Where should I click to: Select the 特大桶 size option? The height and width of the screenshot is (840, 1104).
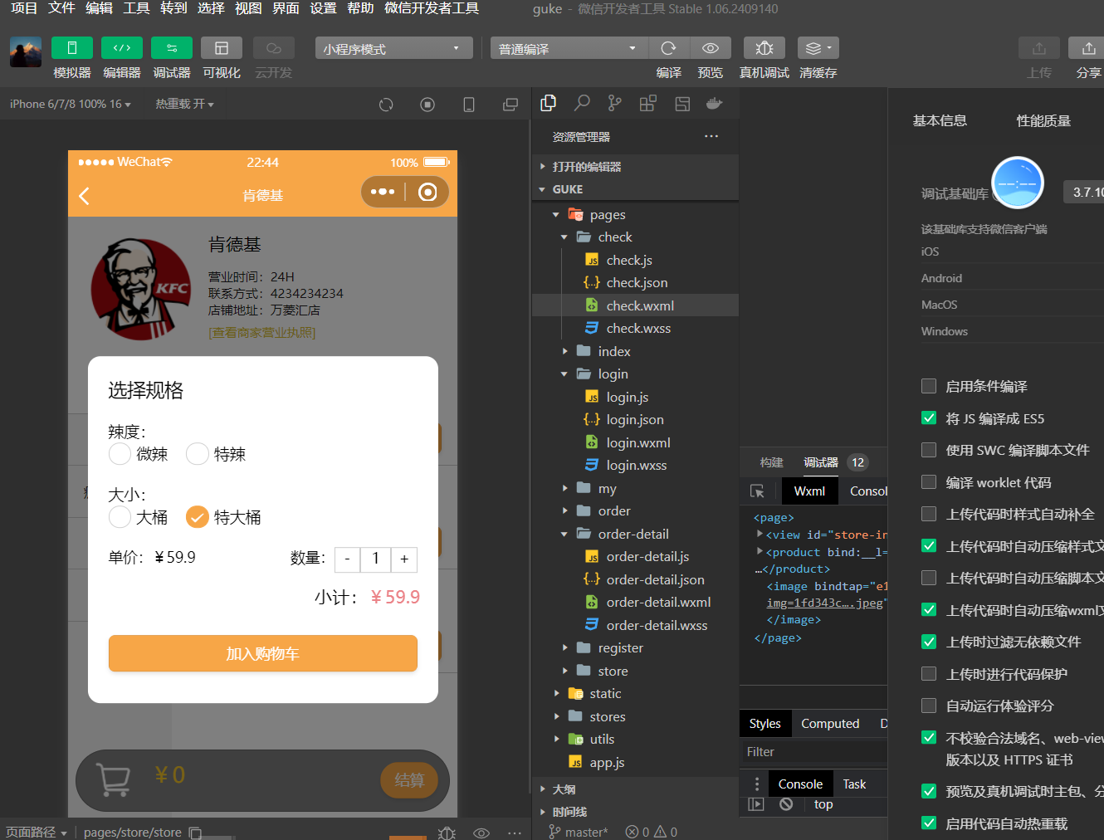197,517
